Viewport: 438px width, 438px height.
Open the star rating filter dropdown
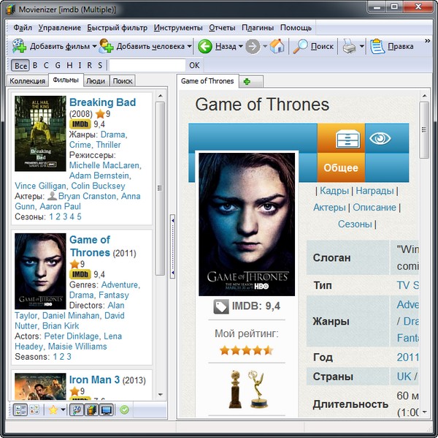[64, 409]
